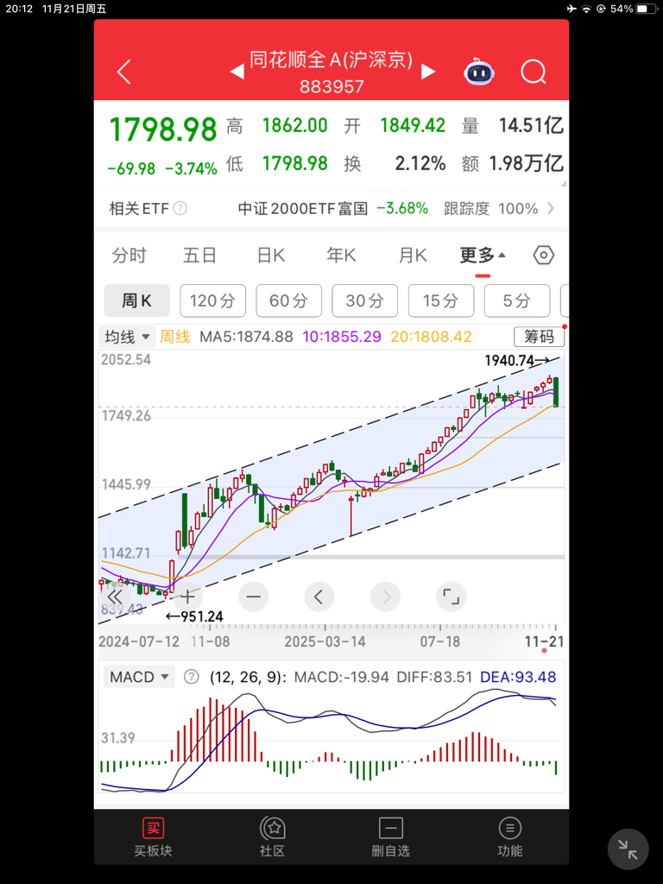The height and width of the screenshot is (884, 663).
Task: Move chart left with left chevron
Action: click(319, 597)
